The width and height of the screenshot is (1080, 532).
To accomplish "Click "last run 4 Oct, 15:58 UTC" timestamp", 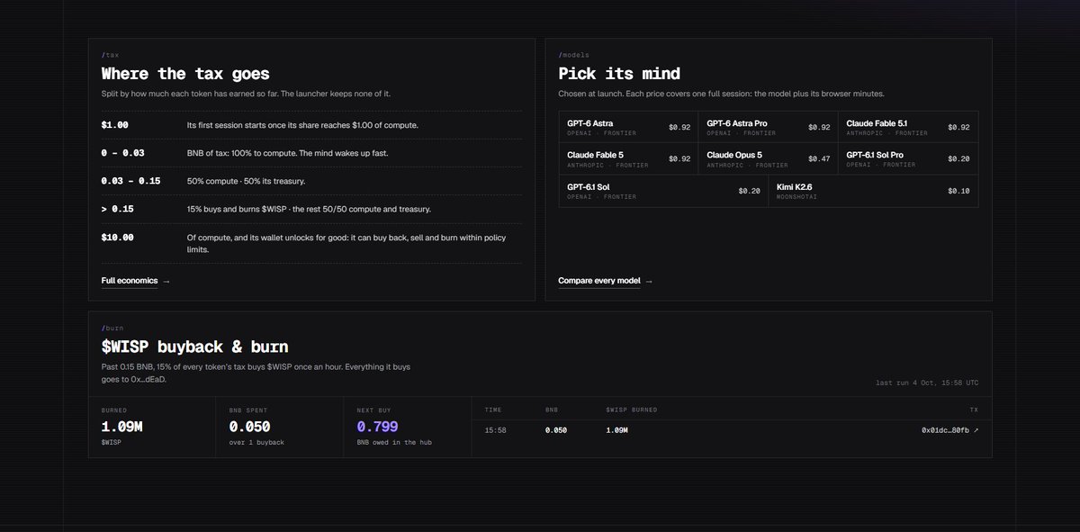I will click(x=927, y=383).
